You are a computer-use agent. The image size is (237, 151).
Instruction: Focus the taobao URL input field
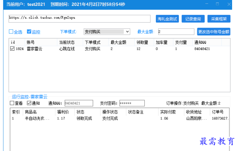[80, 19]
